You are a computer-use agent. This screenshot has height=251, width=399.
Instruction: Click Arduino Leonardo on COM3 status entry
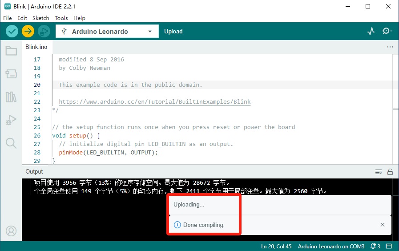[331, 246]
